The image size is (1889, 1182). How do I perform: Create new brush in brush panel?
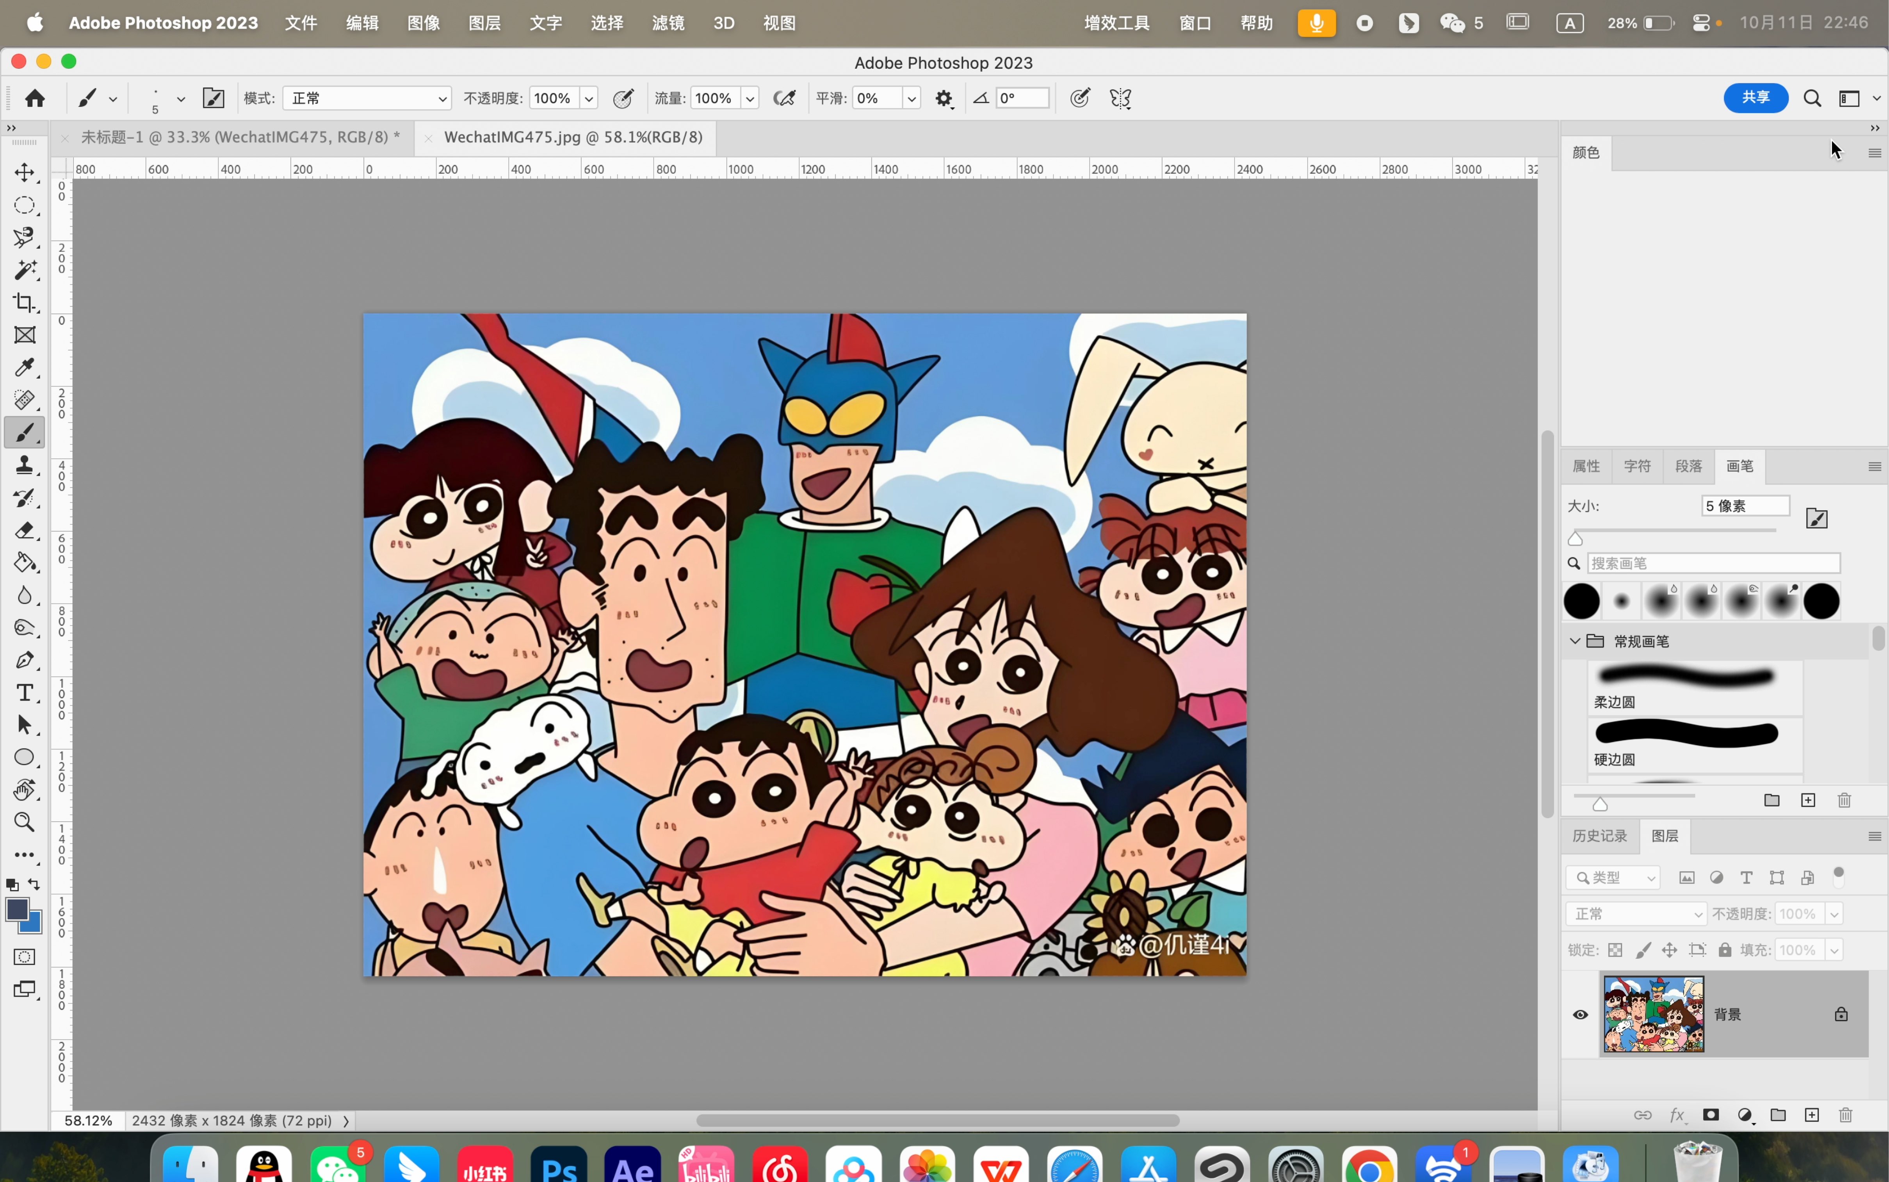(x=1808, y=800)
